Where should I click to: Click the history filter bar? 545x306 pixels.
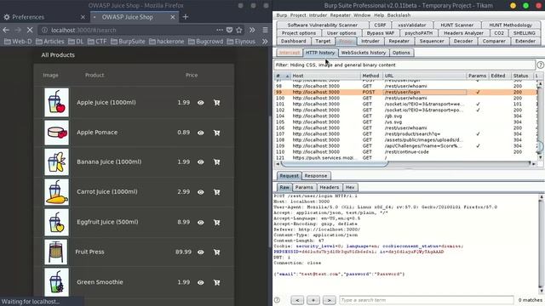click(x=404, y=65)
